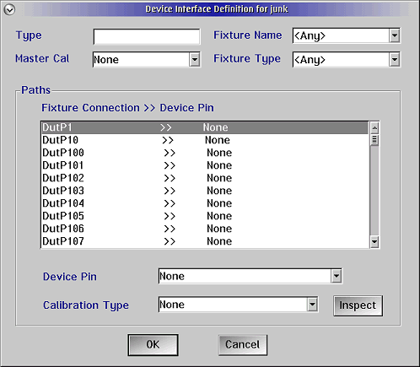Choose the DutP107 list row
This screenshot has height=367, width=420.
tap(205, 241)
